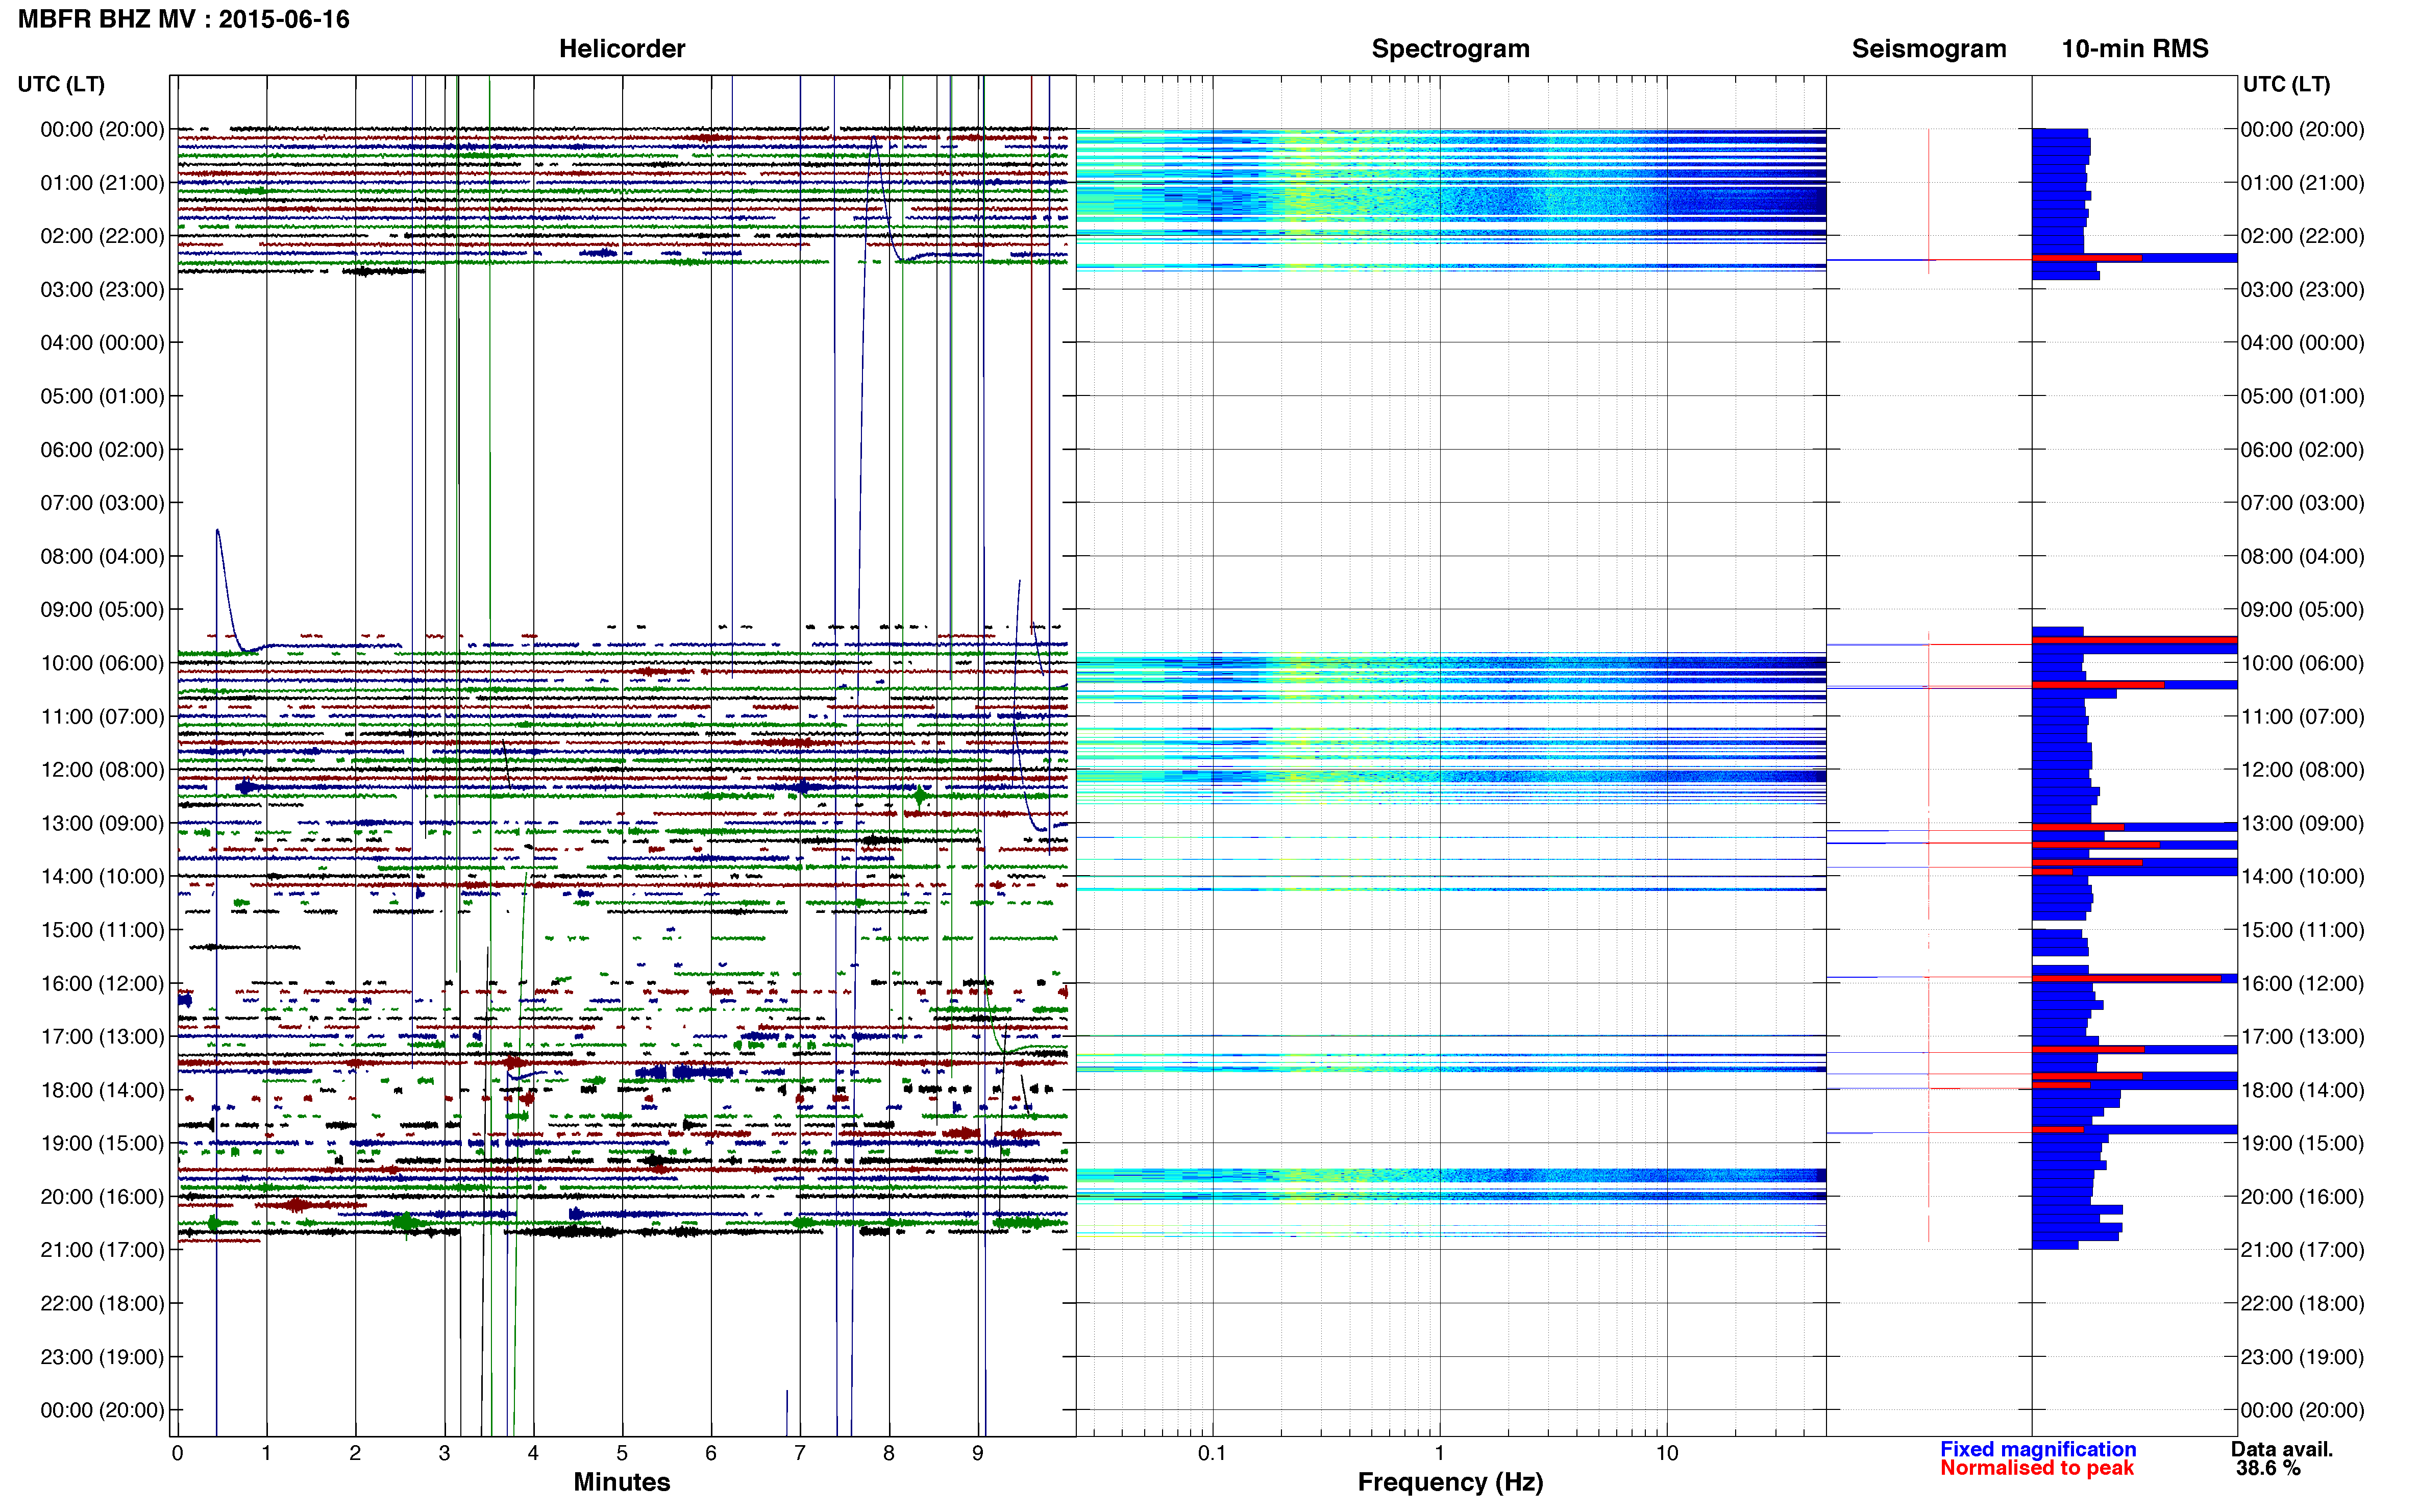Click the 10:00 (06:00) label on Helicorder axis
The height and width of the screenshot is (1512, 2419).
102,663
